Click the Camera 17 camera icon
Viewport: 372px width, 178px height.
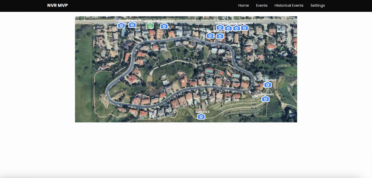pyautogui.click(x=164, y=26)
